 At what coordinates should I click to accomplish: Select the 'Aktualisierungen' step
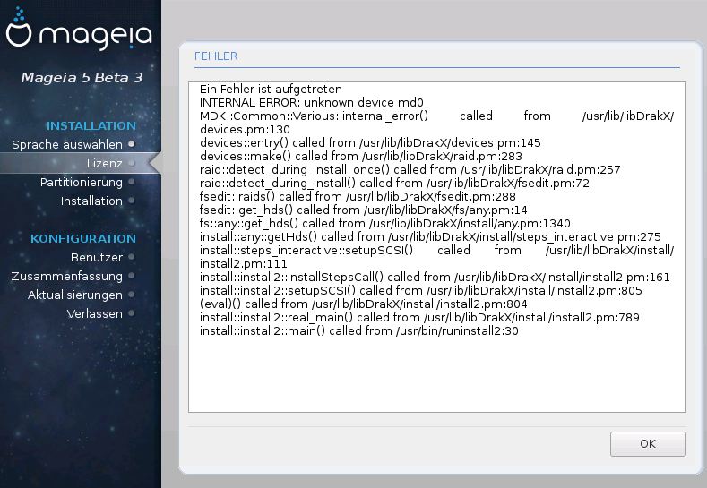(75, 295)
